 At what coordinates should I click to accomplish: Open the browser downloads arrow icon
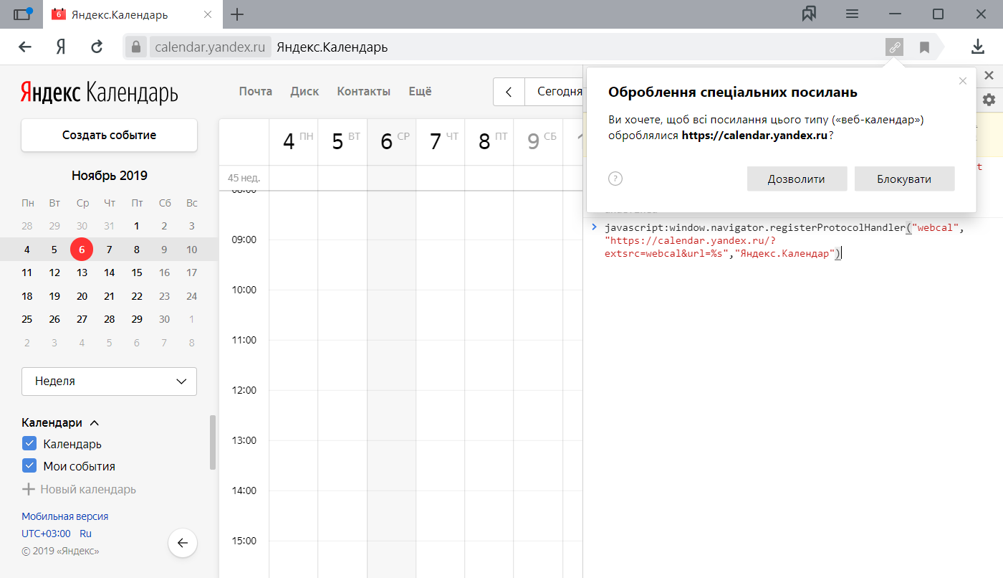pos(977,47)
